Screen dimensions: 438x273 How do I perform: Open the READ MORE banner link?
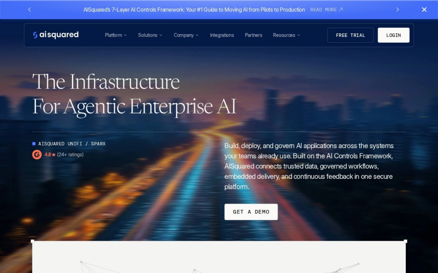point(326,10)
